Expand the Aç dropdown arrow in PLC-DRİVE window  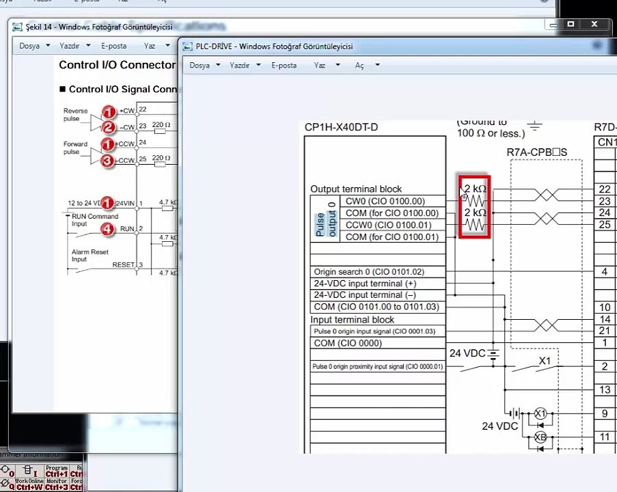pyautogui.click(x=377, y=64)
